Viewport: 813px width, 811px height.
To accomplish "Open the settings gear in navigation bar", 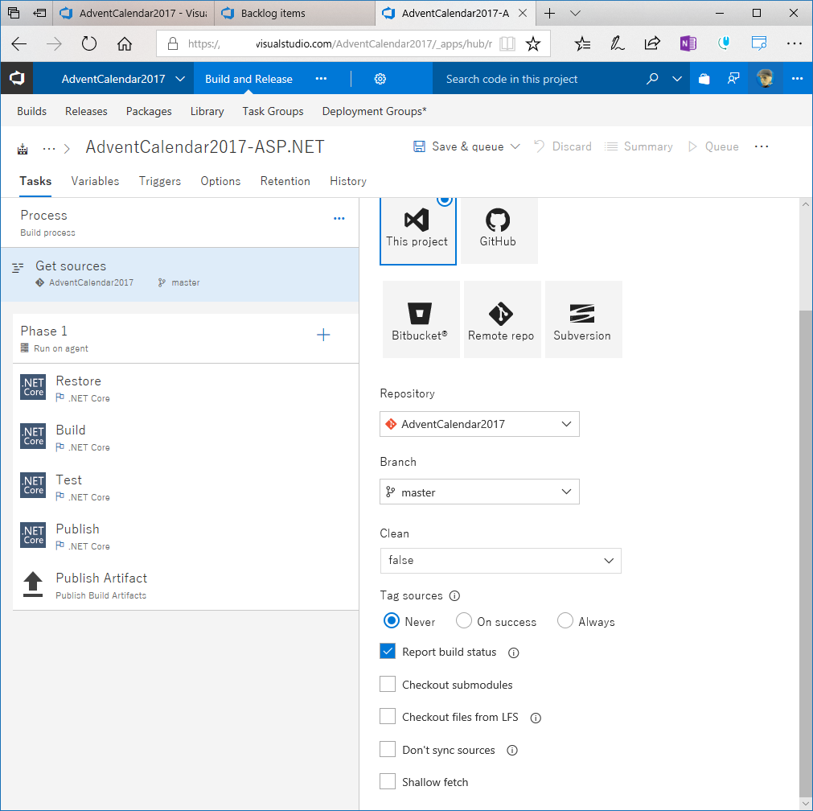I will [380, 79].
